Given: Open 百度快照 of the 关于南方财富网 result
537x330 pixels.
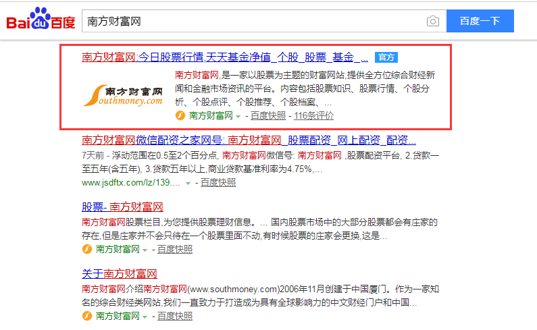Looking at the screenshot, I should coord(175,316).
